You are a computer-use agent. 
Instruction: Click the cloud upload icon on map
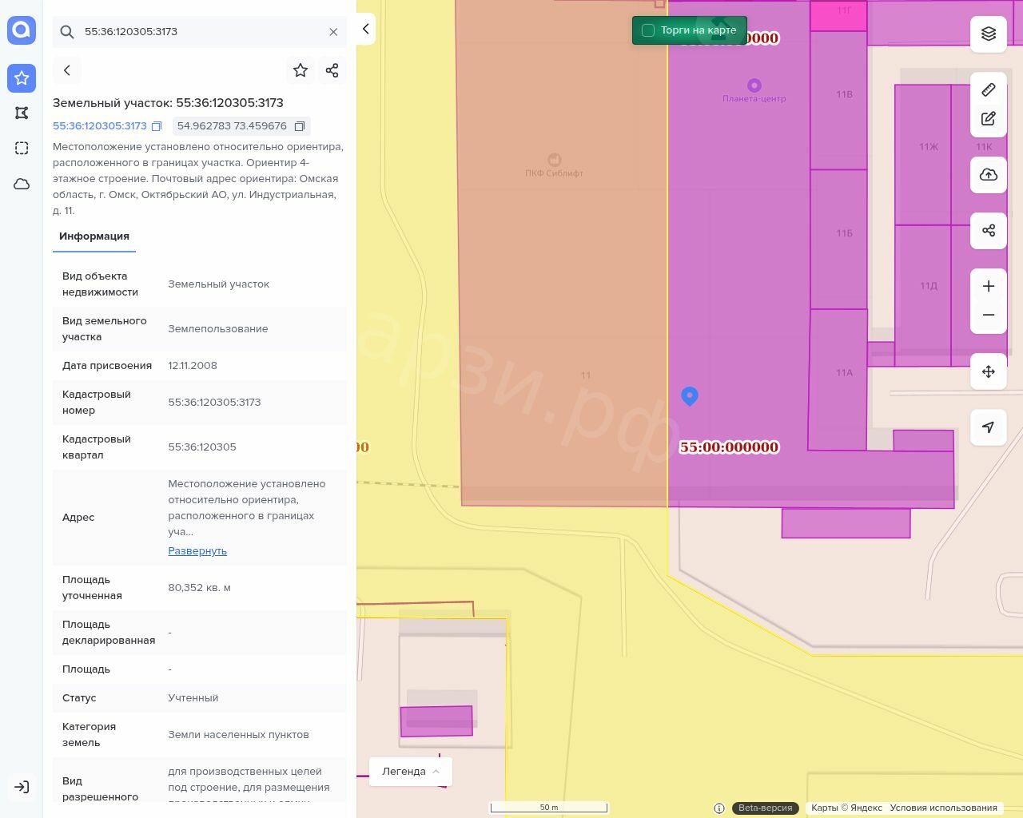pyautogui.click(x=988, y=175)
